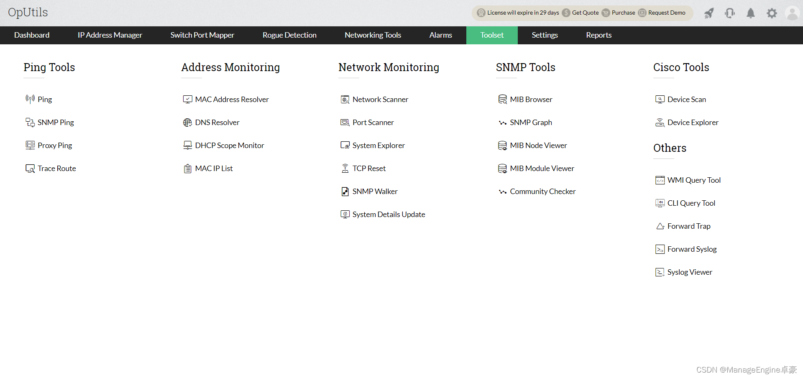
Task: Open the Reports tab
Action: 599,35
